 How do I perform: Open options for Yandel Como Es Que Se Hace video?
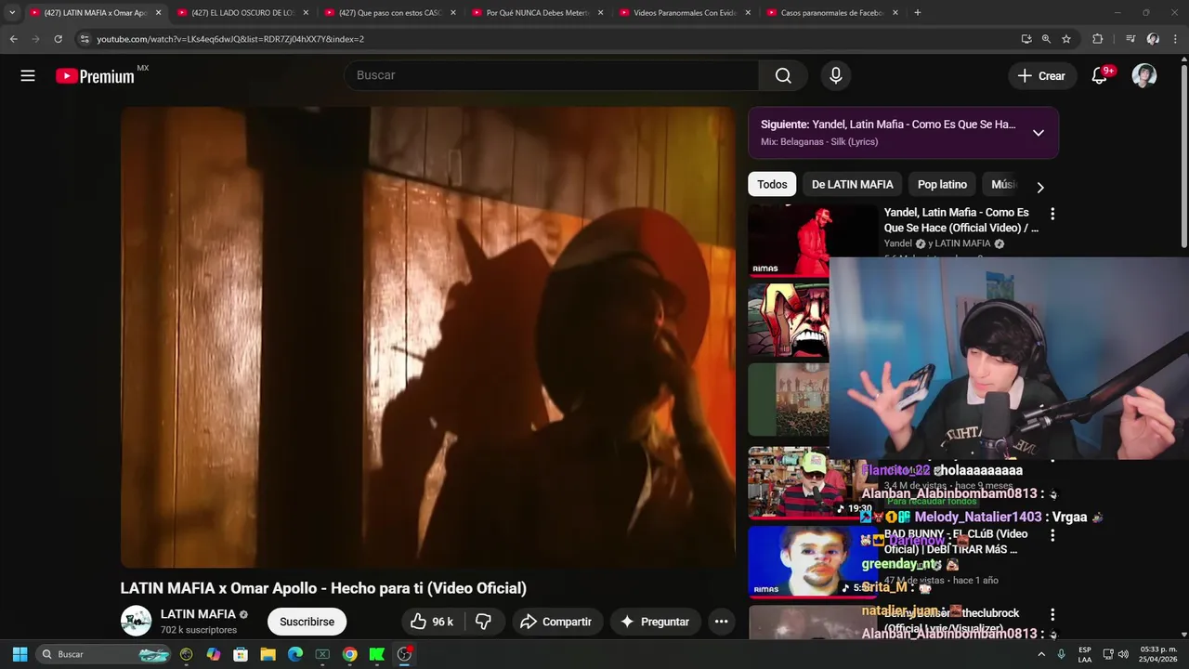point(1052,214)
